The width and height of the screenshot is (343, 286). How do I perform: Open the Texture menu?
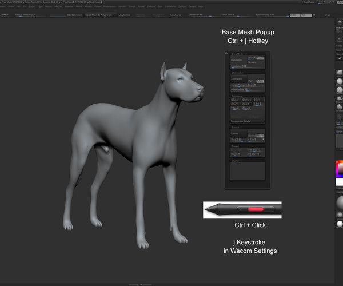151,6
